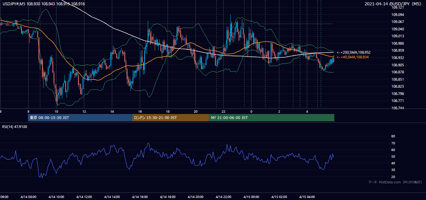Click price axis value 108.825
The height and width of the screenshot is (200, 426).
click(397, 86)
